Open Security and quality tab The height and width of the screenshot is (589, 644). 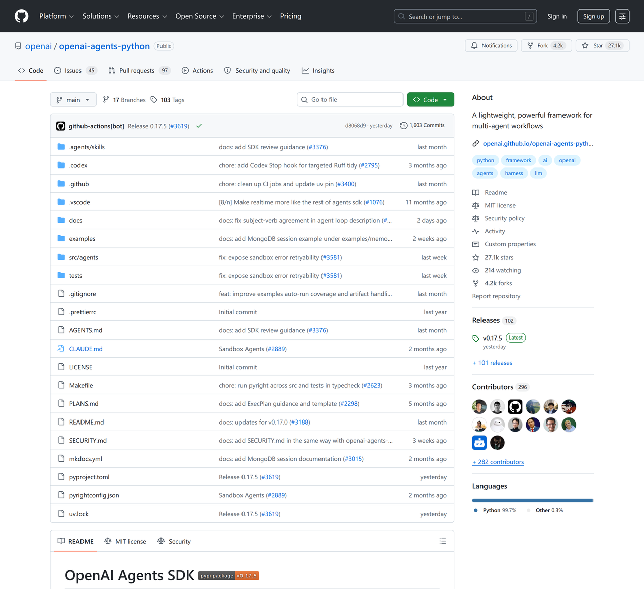tap(257, 71)
